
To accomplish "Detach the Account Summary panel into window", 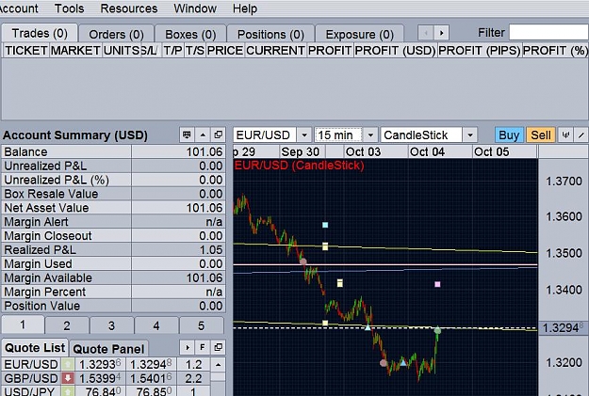I will coord(219,135).
